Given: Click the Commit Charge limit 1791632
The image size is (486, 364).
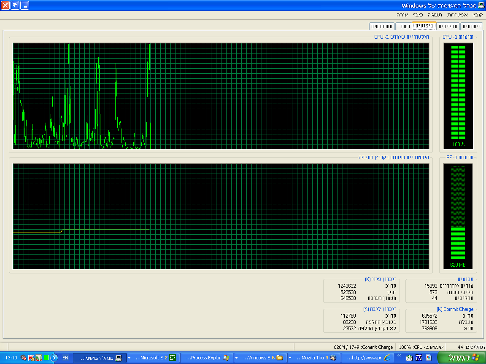Looking at the screenshot, I should click(x=428, y=322).
